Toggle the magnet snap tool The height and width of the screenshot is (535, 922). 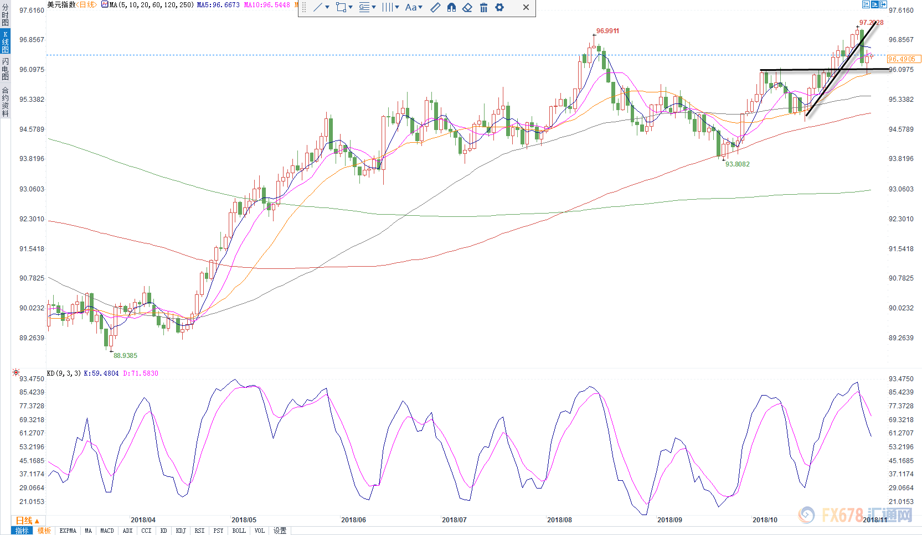click(x=451, y=7)
